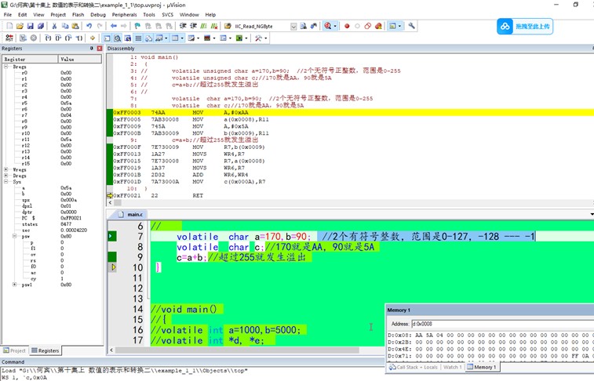This screenshot has width=594, height=381.
Task: Start or stop the debug session icon
Action: 328,26
